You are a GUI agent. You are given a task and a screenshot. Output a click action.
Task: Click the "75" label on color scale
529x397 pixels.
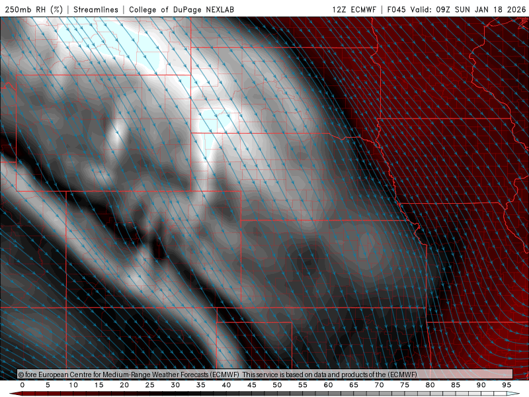coord(405,385)
